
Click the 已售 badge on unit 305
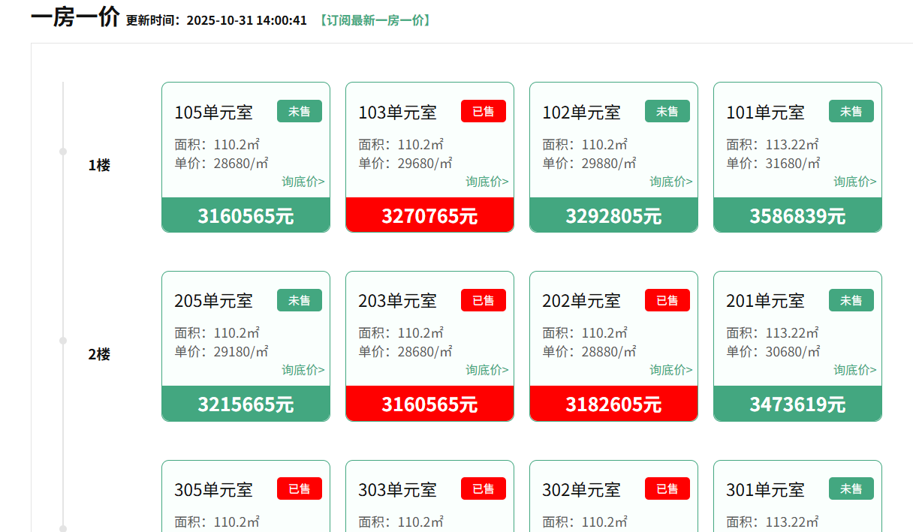click(300, 488)
